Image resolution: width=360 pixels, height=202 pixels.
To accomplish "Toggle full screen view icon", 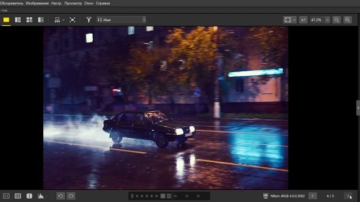I will [73, 20].
